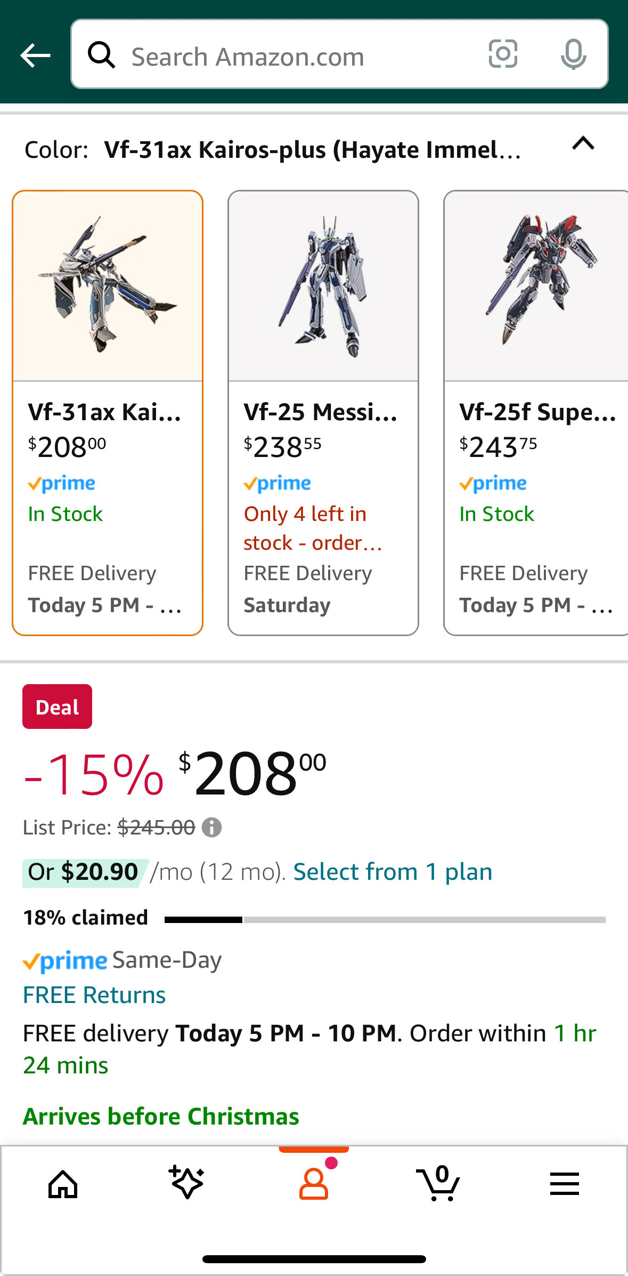Collapse the Color options chevron
Viewport: 628px width, 1276px height.
point(583,143)
